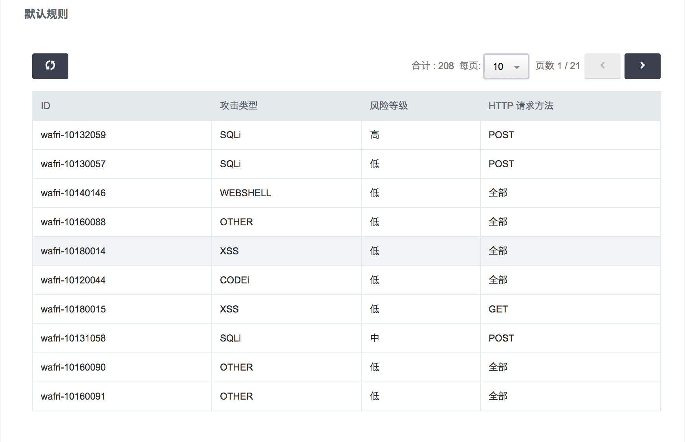Click the refresh rules icon button
This screenshot has height=442, width=685.
pos(50,66)
